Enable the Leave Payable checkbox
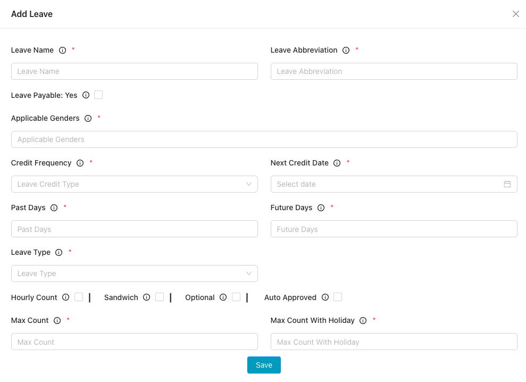The image size is (526, 382). pos(98,94)
